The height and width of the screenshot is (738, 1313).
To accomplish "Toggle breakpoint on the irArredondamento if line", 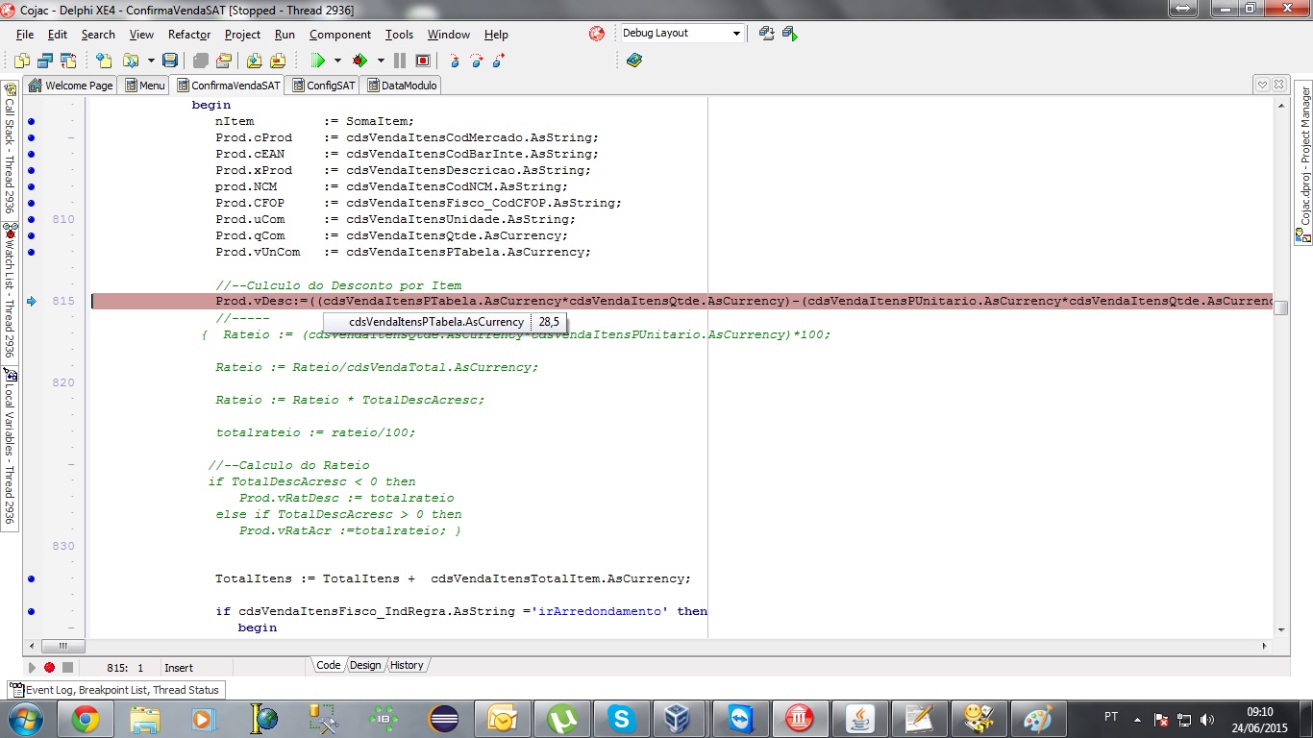I will click(32, 611).
